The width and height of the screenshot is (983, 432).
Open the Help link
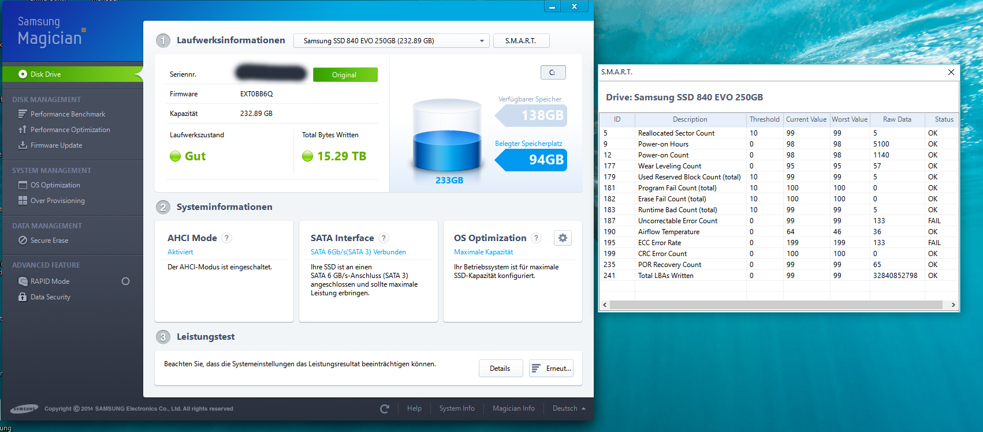414,408
